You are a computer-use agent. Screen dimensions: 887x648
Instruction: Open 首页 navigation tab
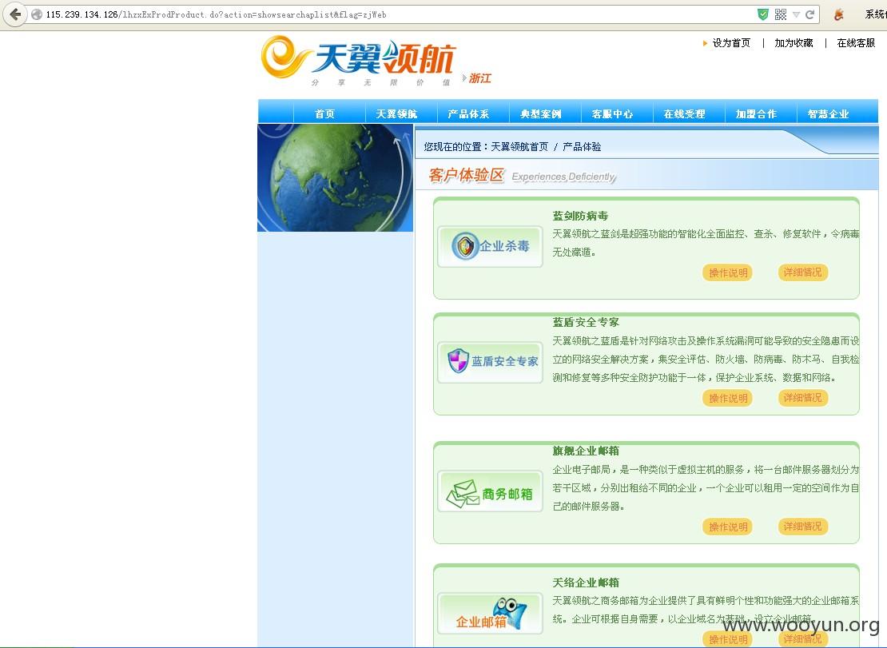(324, 113)
